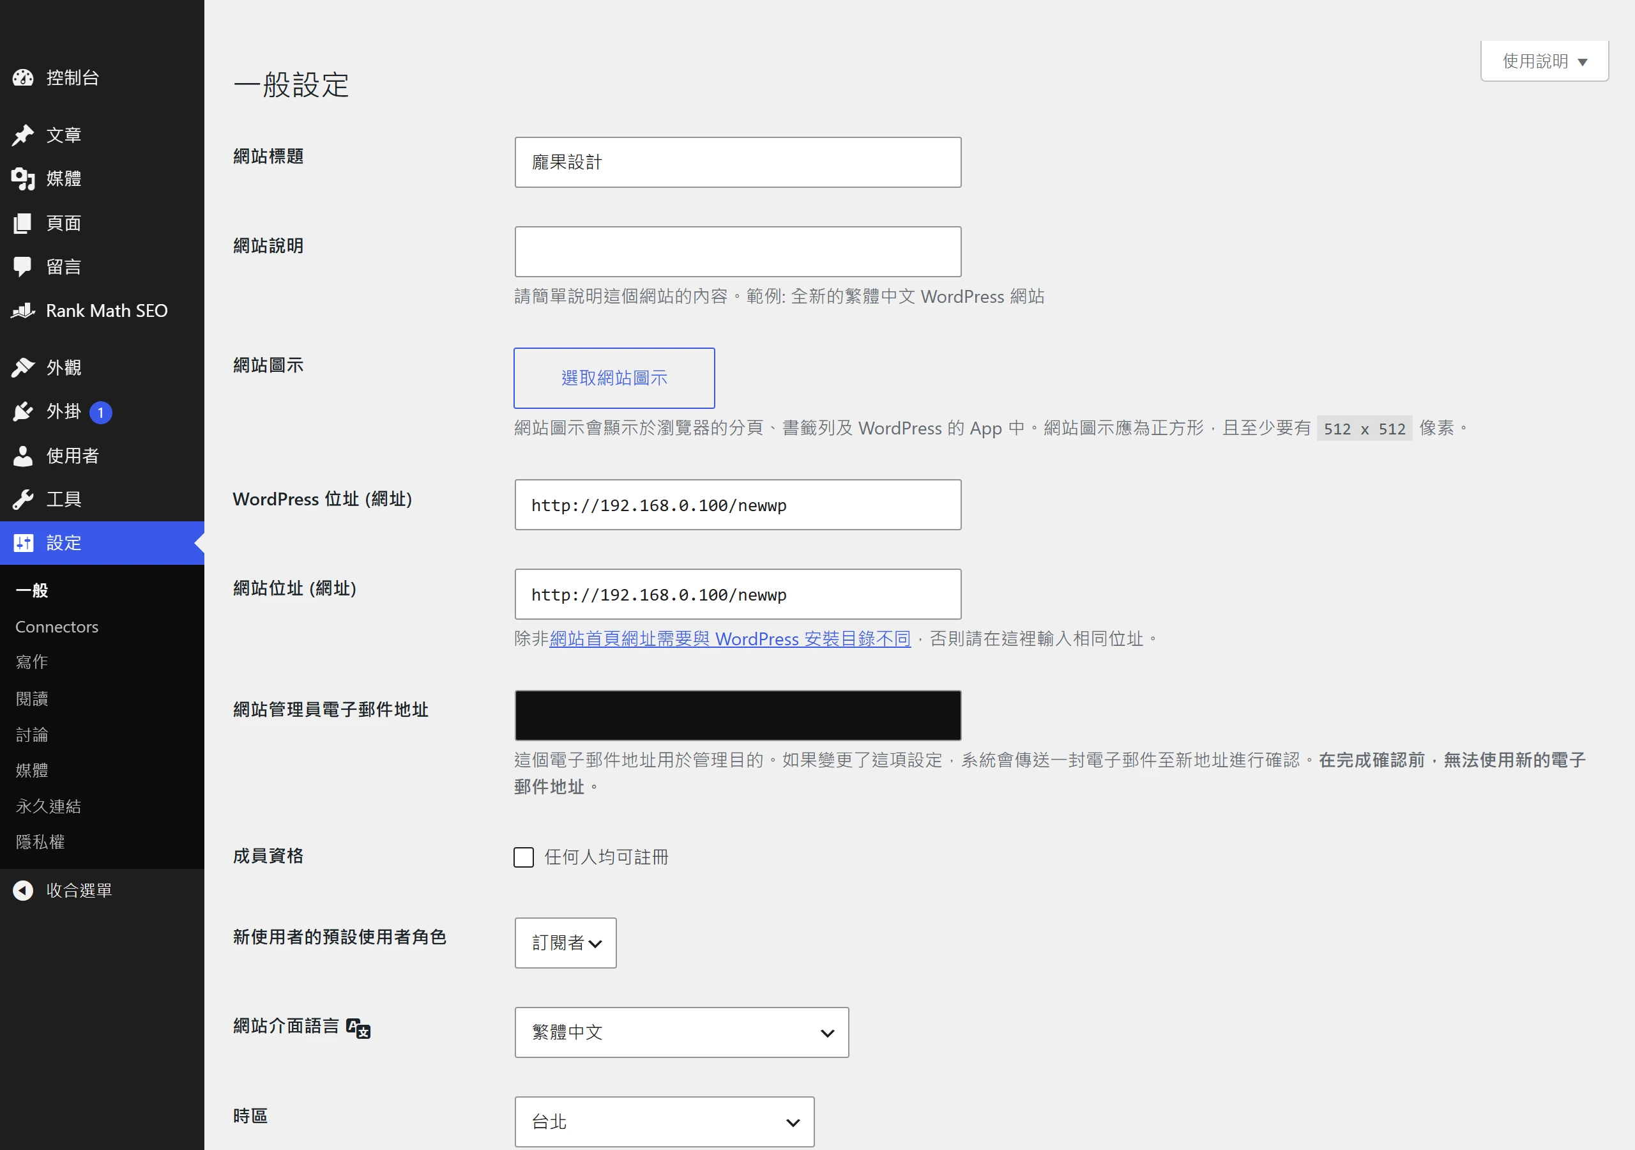1635x1150 pixels.
Task: Click the 網站位址 (網址) input field
Action: pos(738,594)
